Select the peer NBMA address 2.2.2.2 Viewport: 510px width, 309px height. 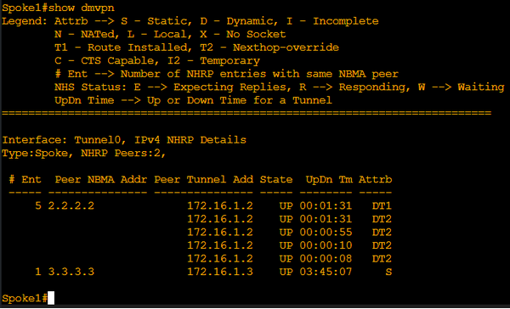71,205
